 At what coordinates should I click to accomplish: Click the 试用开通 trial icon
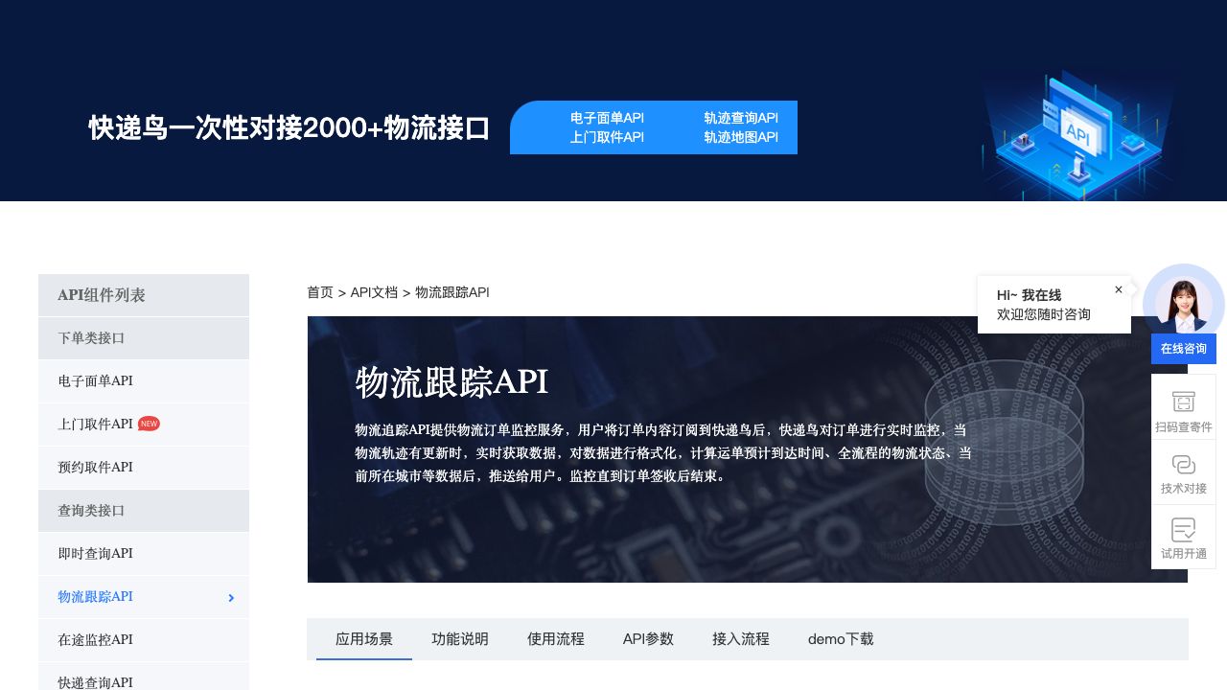1183,530
